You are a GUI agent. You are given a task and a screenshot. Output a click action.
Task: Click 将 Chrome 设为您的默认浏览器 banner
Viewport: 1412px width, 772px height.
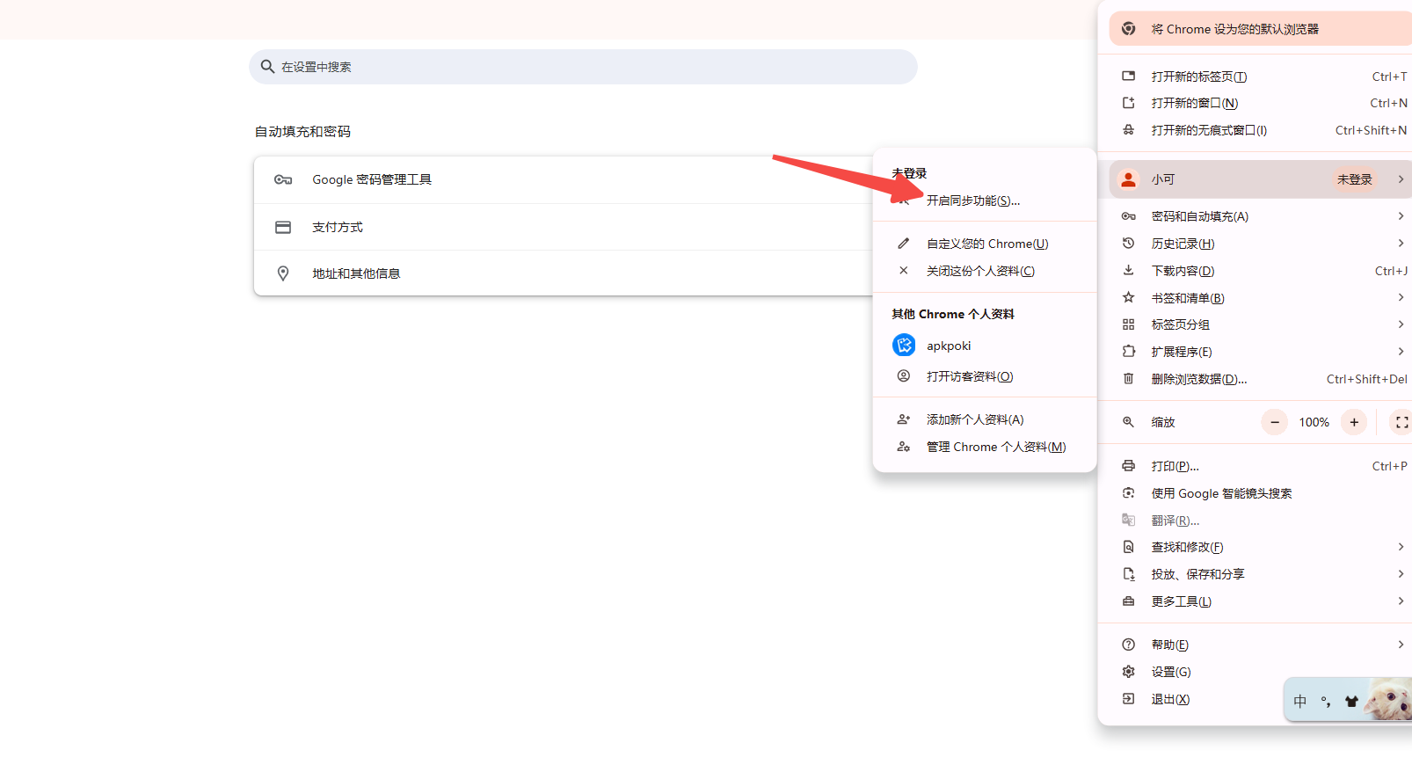point(1260,29)
